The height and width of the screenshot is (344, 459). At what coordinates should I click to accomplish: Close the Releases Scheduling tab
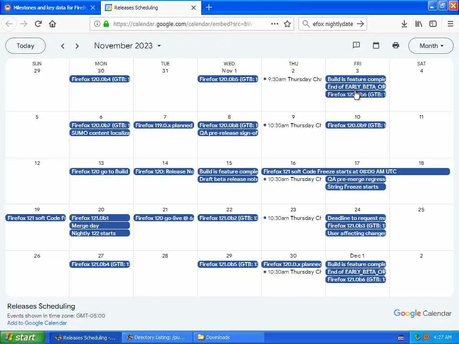(x=194, y=8)
